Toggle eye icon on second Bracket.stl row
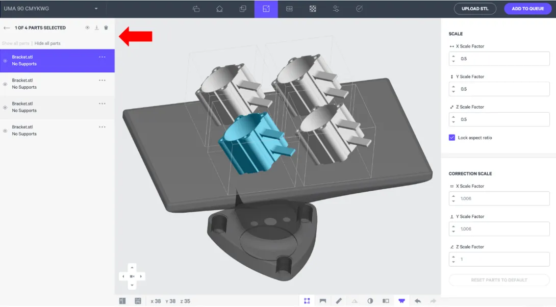This screenshot has width=556, height=307. pos(5,84)
